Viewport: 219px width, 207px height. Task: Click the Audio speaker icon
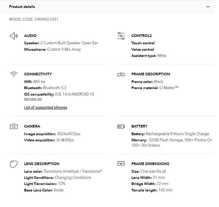[14, 36]
